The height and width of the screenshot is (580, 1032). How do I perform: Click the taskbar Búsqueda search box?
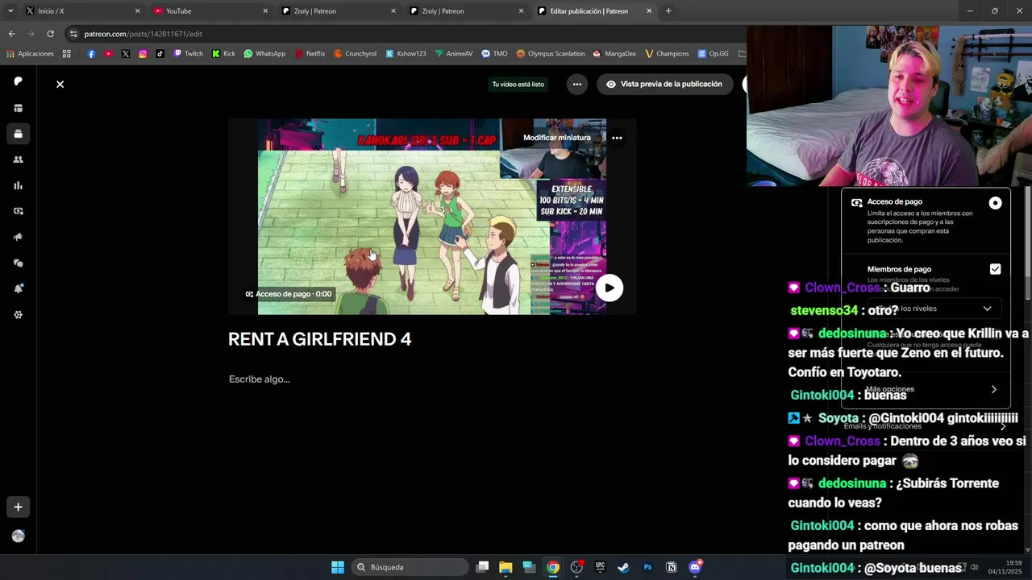click(411, 567)
